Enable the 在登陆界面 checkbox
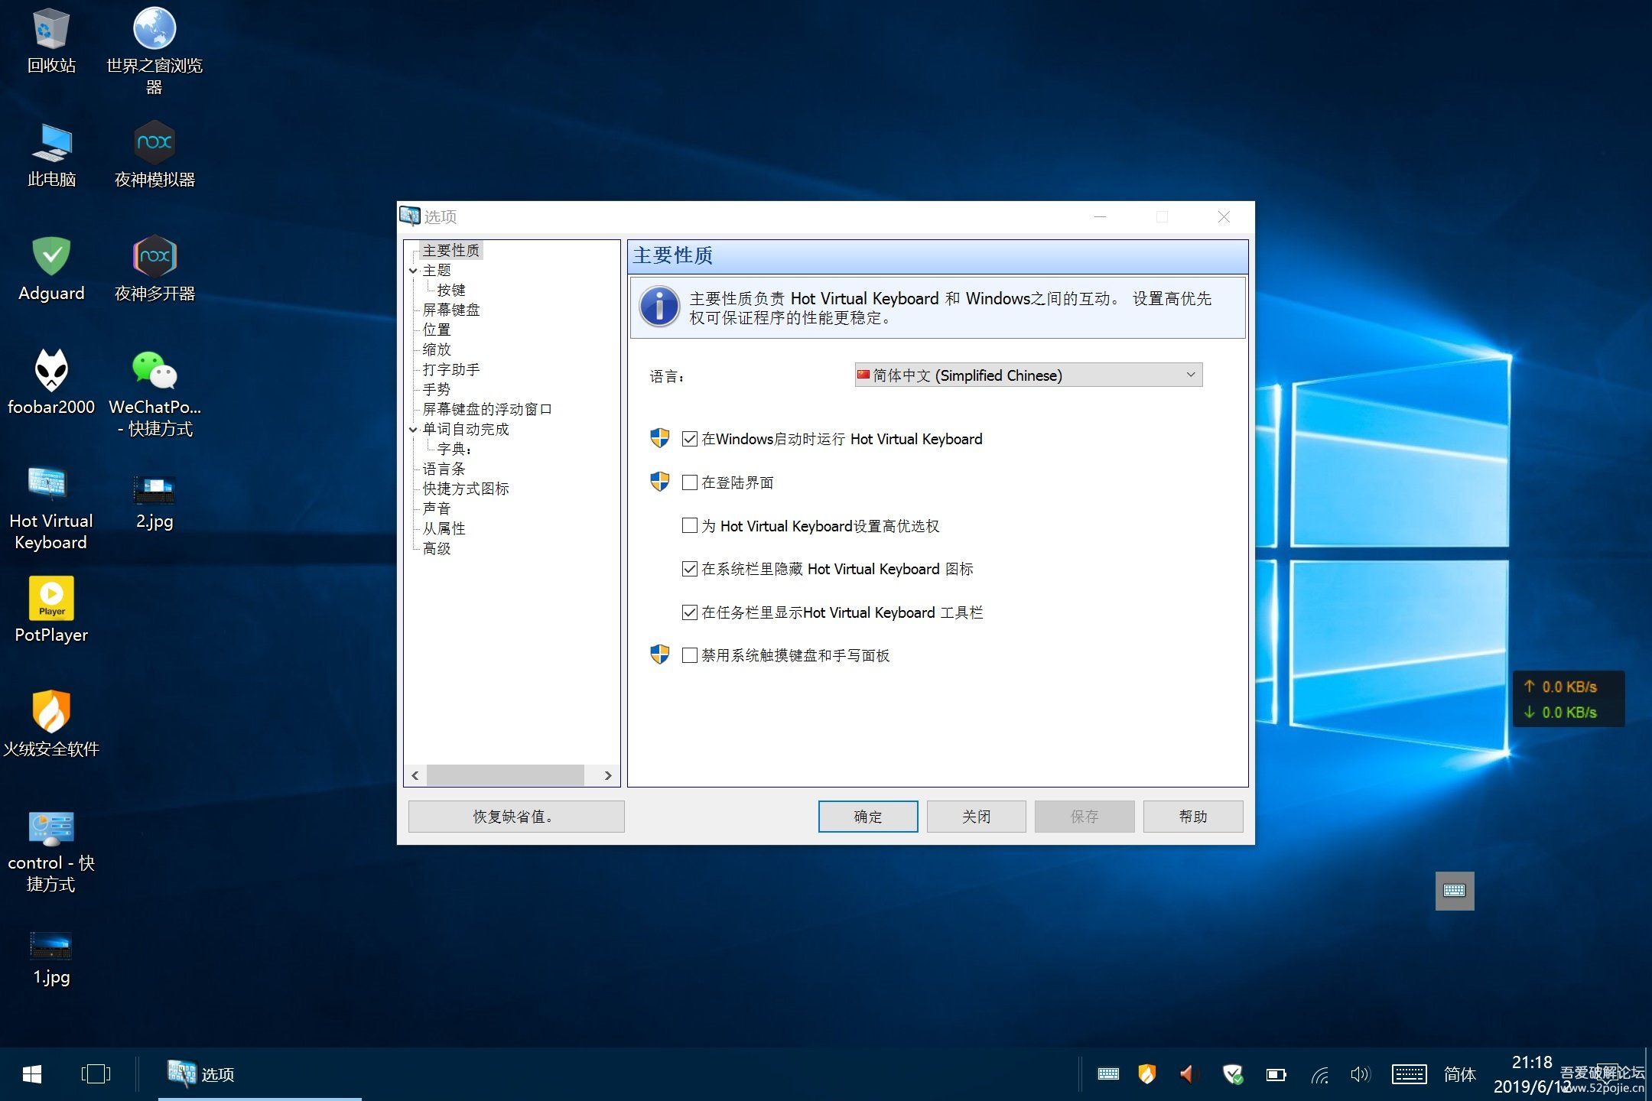Viewport: 1652px width, 1101px height. (x=690, y=482)
